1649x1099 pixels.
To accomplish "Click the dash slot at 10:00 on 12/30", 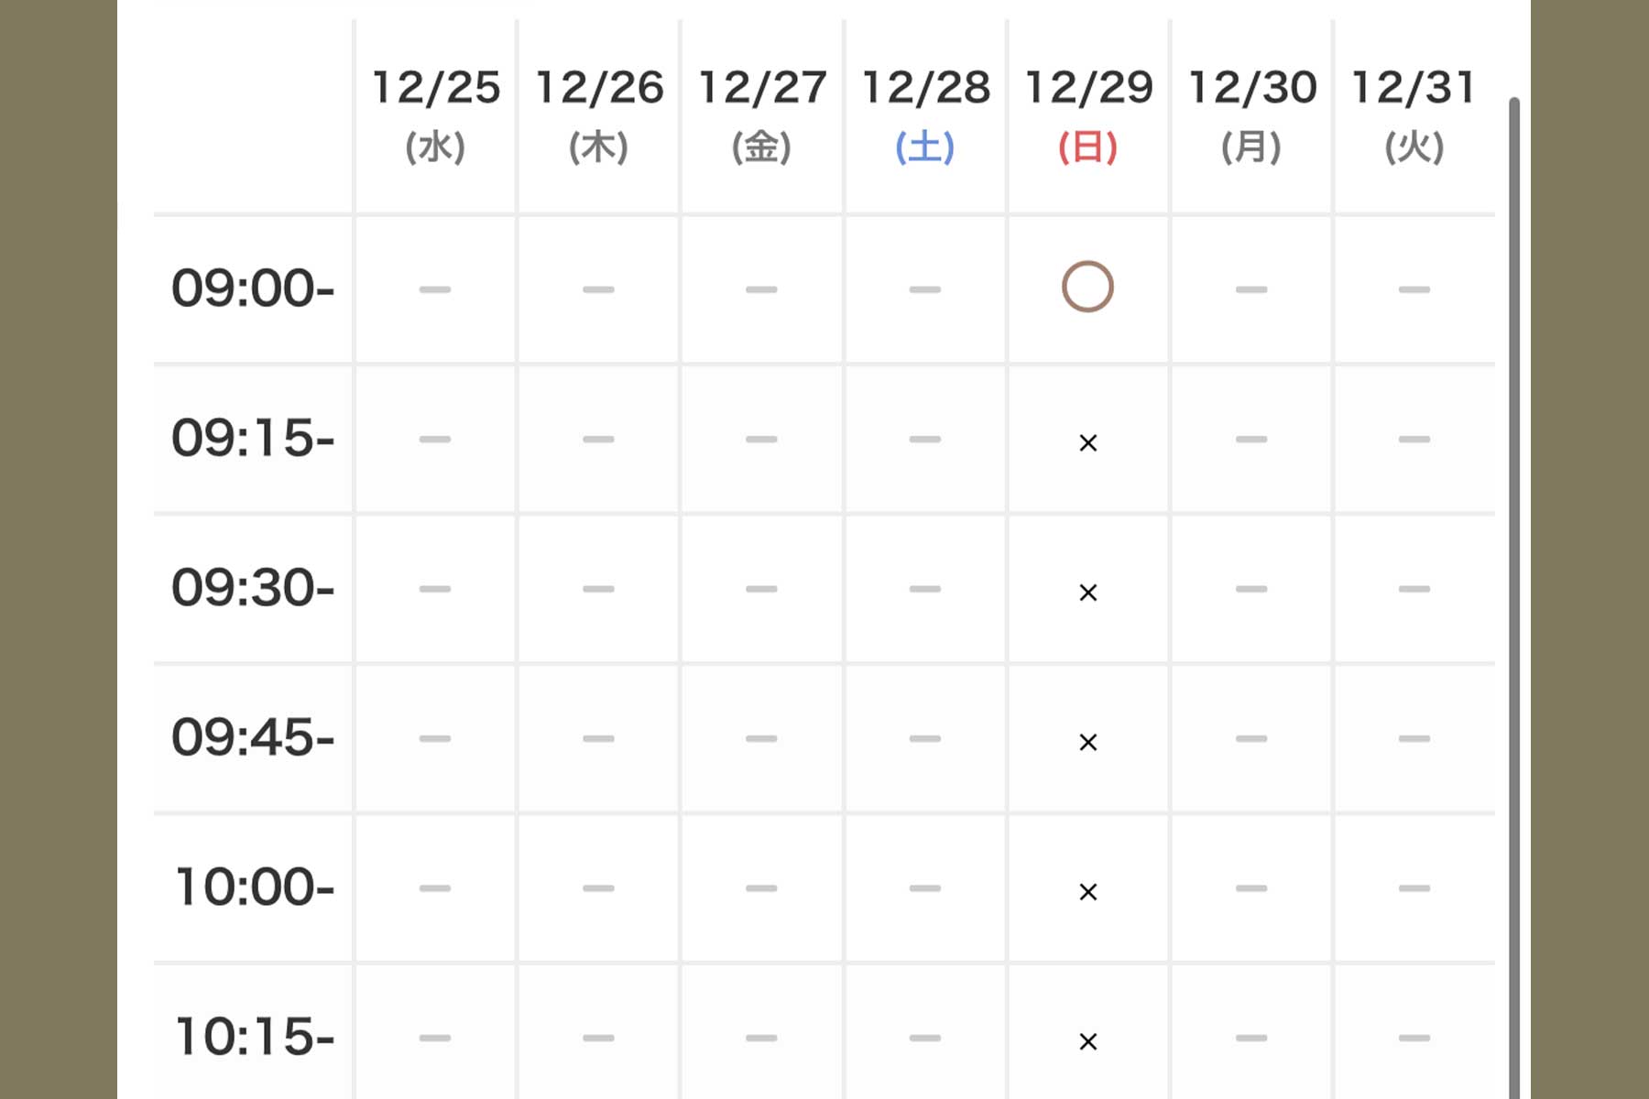I will tap(1251, 888).
